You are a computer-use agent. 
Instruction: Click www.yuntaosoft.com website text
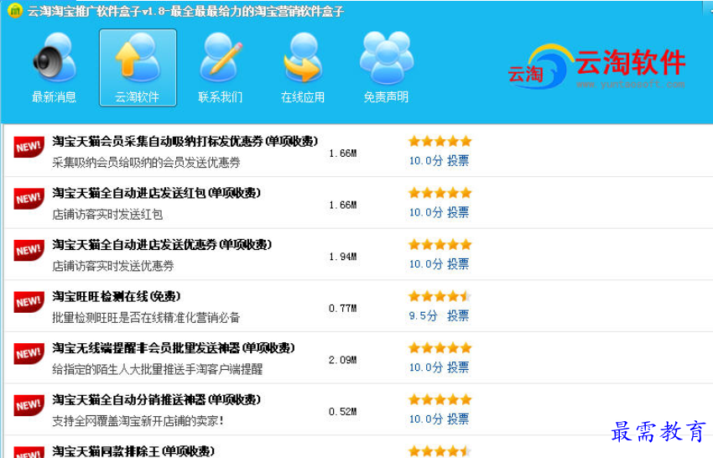(630, 84)
